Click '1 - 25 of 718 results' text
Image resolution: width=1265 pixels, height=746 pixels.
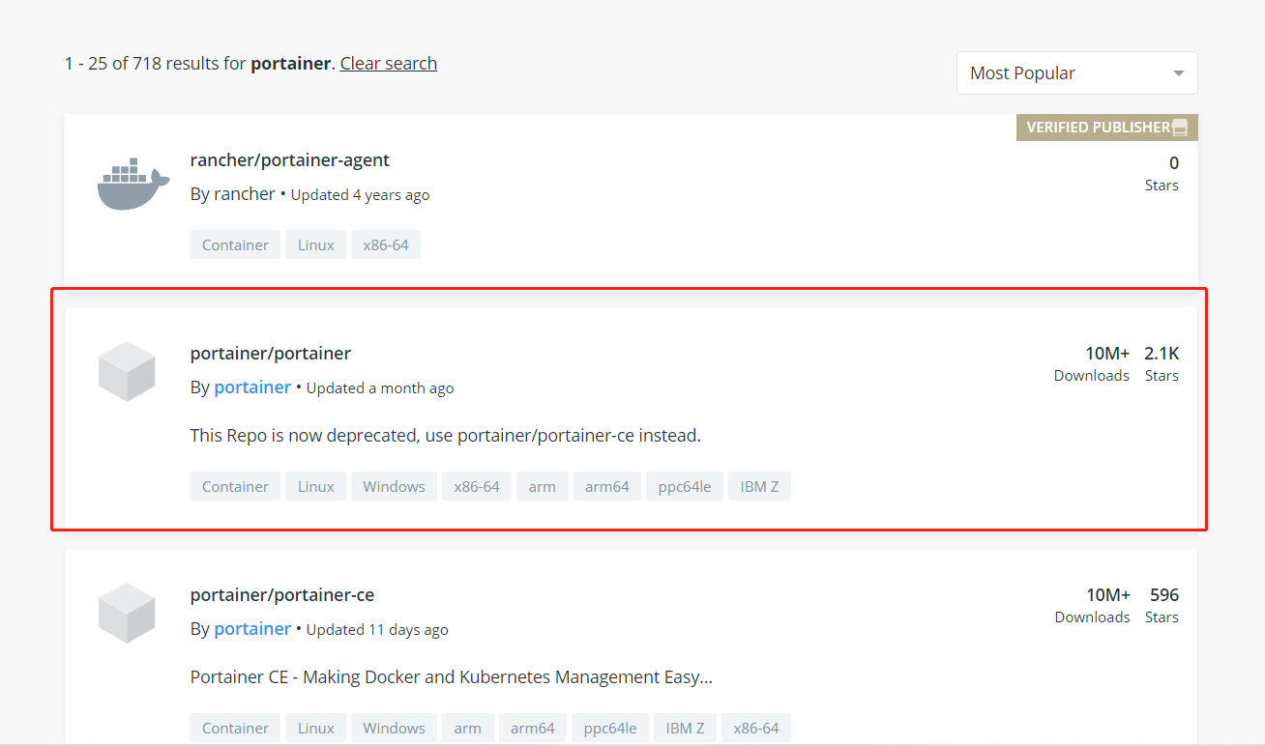[156, 64]
